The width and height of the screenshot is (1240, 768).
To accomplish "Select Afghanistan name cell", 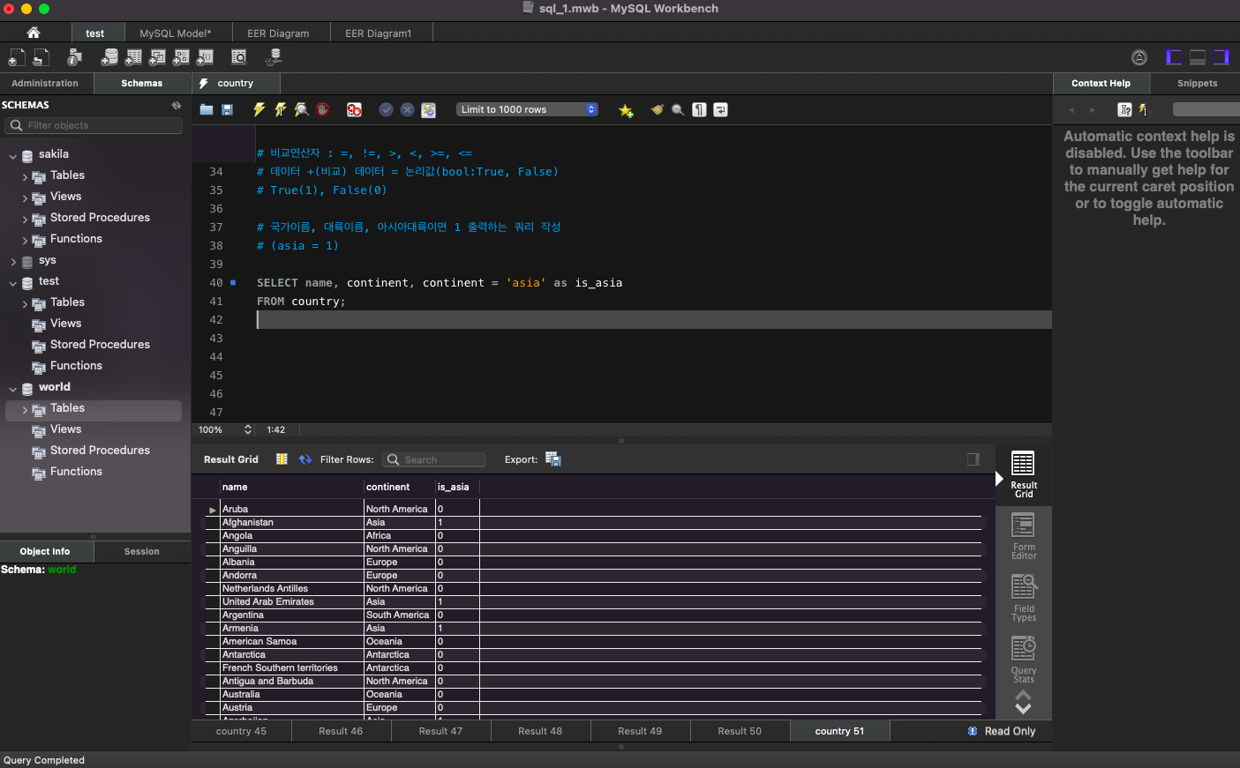I will click(x=292, y=522).
